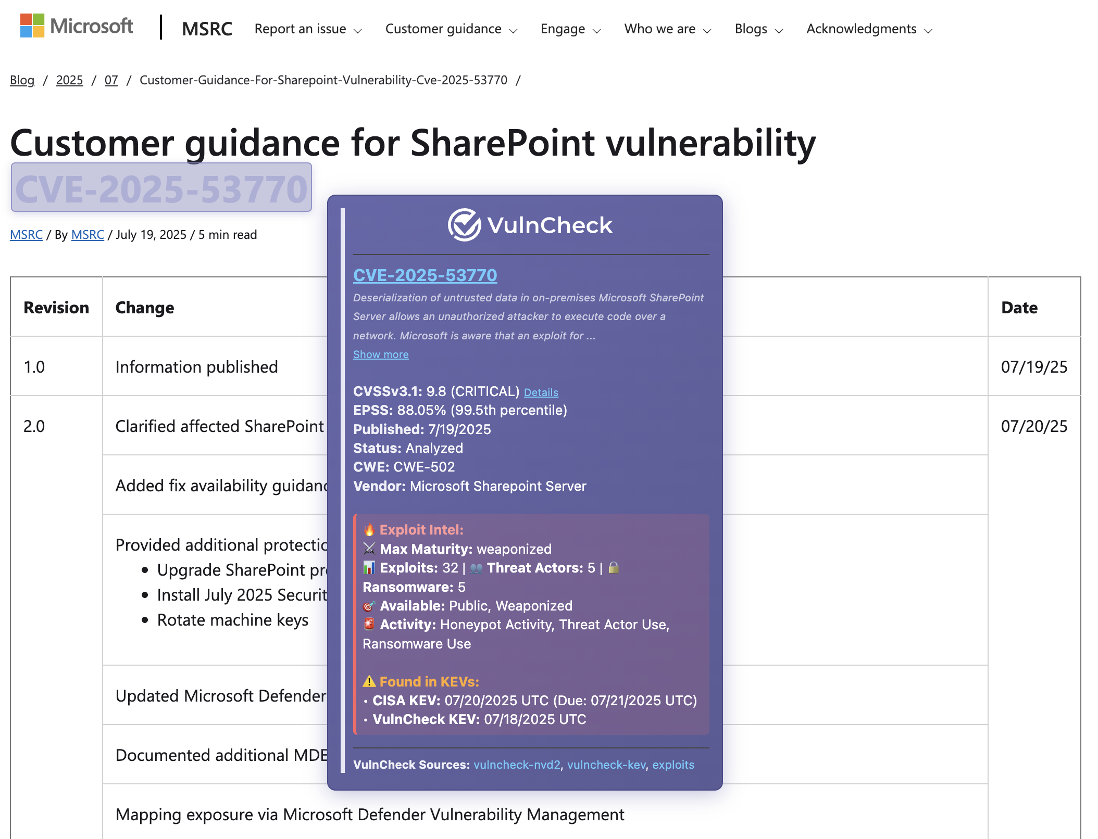The image size is (1098, 839).
Task: Click Show more under the description
Action: 381,354
